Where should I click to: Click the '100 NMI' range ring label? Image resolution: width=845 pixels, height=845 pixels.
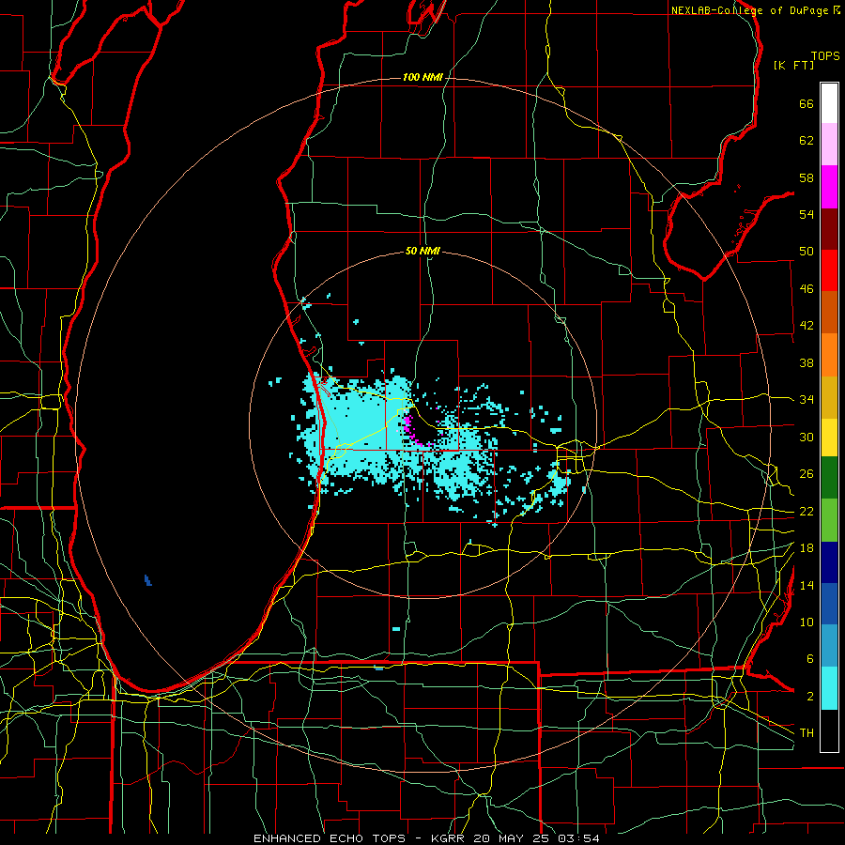coord(423,78)
